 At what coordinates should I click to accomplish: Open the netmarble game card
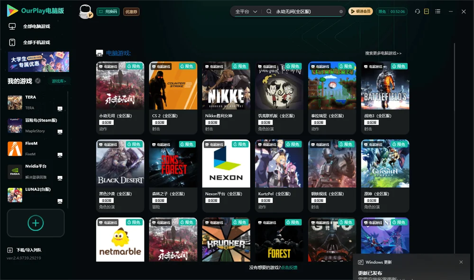120,240
